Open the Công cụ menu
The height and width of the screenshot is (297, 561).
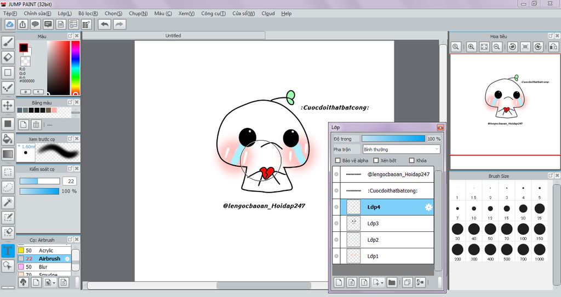[x=213, y=13]
